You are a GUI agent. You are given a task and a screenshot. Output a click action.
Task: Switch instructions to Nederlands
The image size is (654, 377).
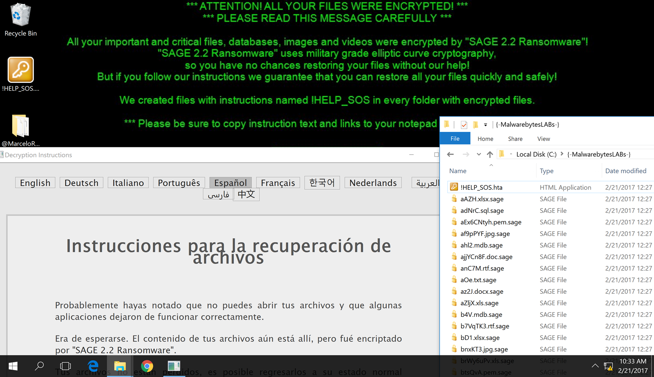tap(373, 183)
